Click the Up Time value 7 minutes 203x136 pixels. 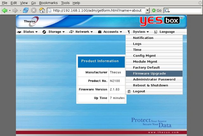117,98
